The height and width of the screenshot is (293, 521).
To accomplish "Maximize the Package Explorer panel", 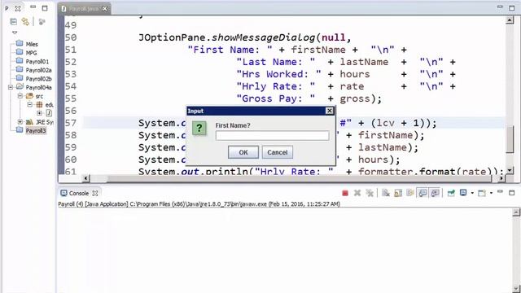I will tap(45, 8).
